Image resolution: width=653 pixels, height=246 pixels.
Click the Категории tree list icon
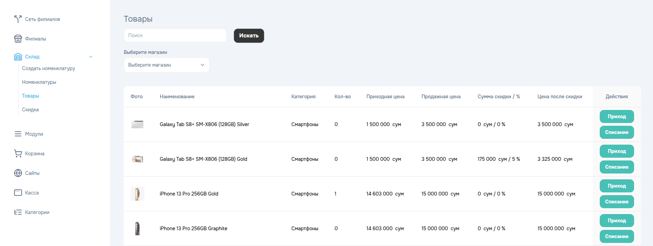(x=18, y=212)
